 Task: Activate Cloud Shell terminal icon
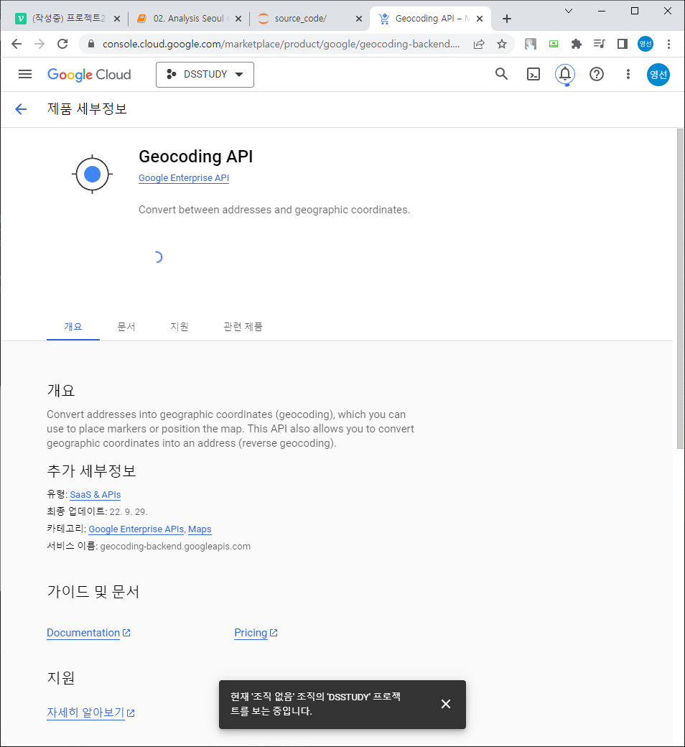(x=533, y=74)
